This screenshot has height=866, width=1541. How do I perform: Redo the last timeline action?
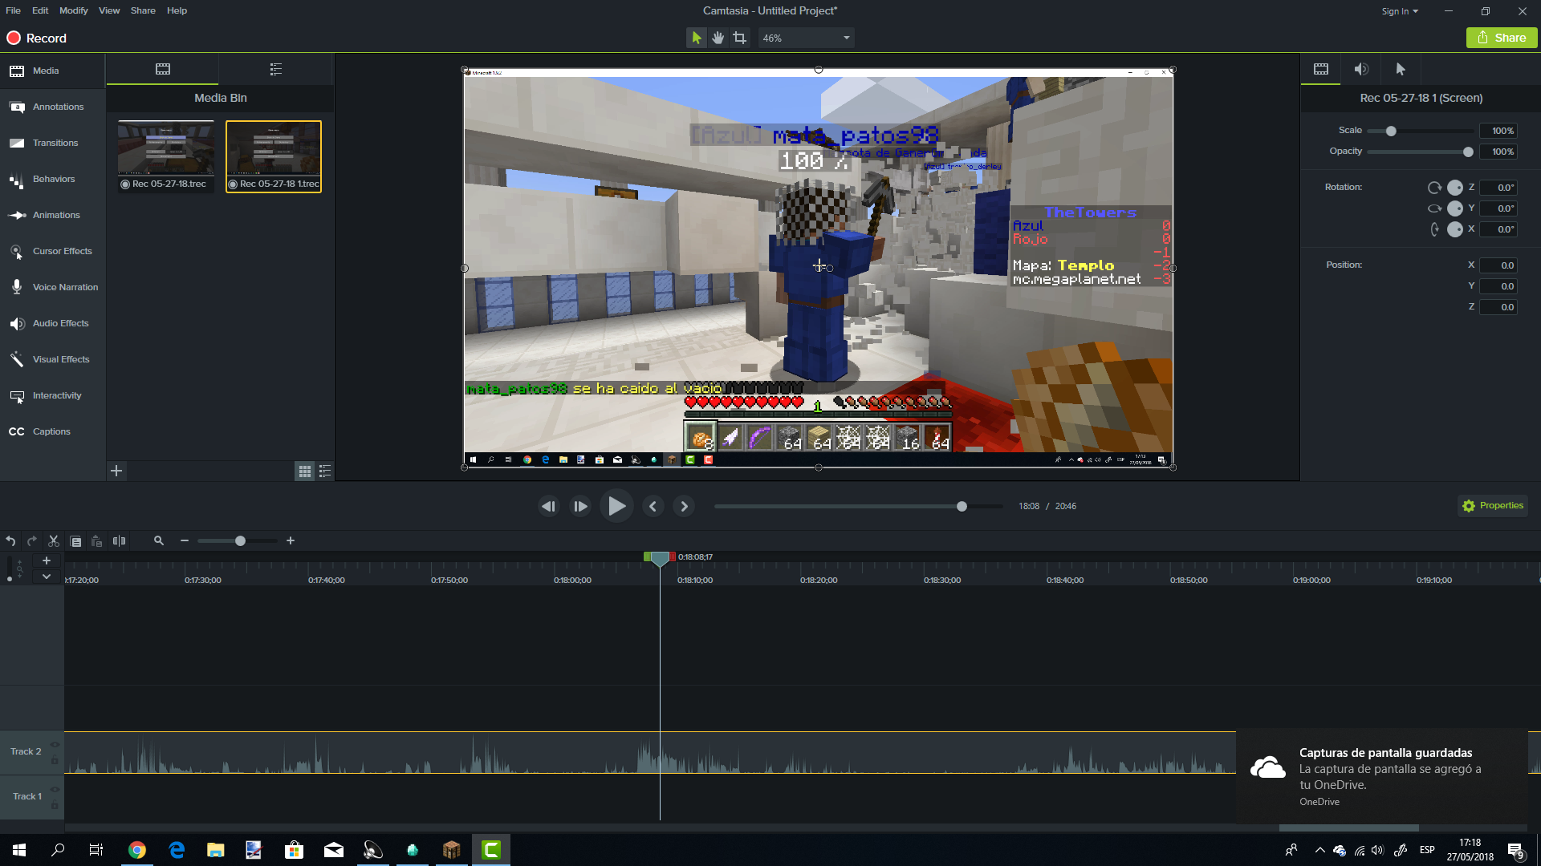tap(32, 541)
